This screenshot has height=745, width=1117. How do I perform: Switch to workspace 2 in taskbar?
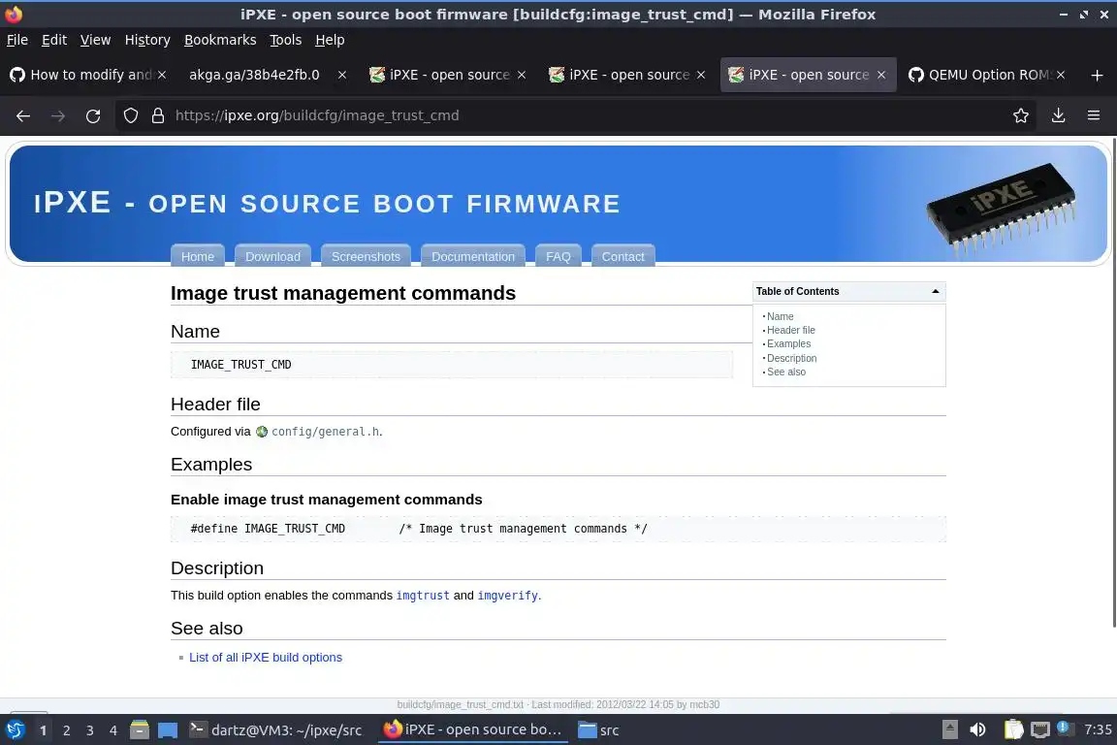pyautogui.click(x=66, y=730)
